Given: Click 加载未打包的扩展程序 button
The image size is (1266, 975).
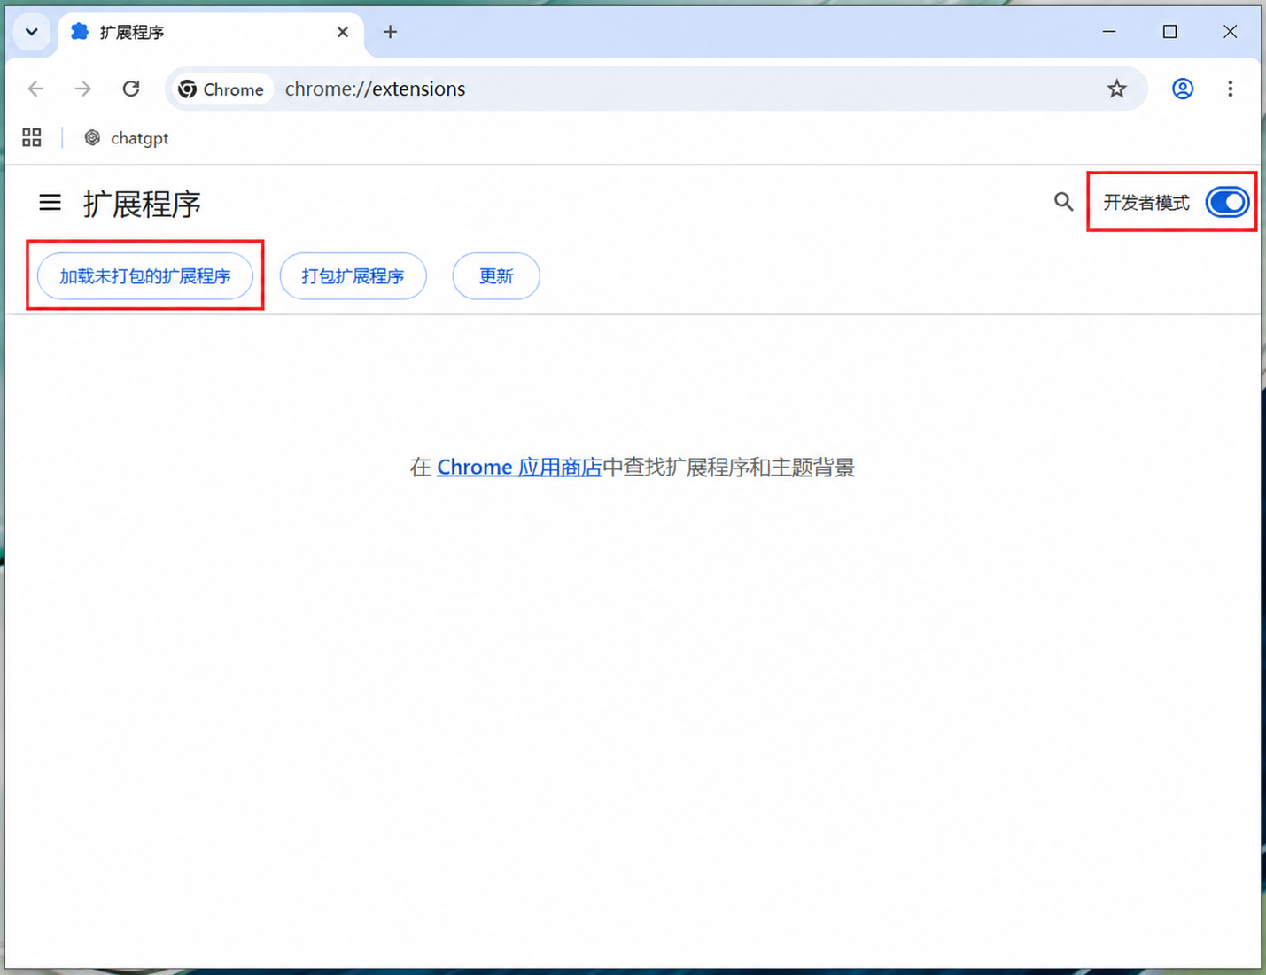Looking at the screenshot, I should tap(145, 276).
